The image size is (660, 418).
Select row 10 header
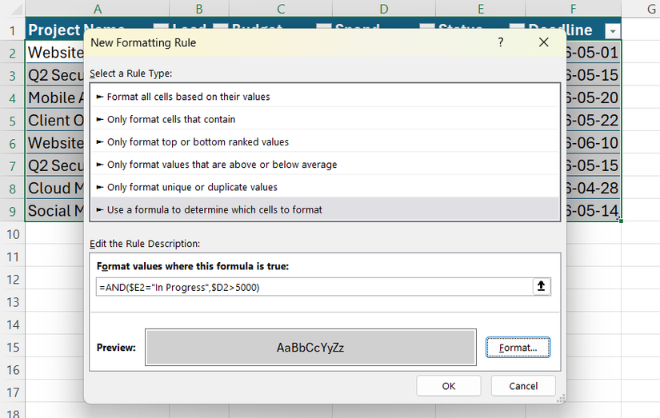[x=13, y=234]
